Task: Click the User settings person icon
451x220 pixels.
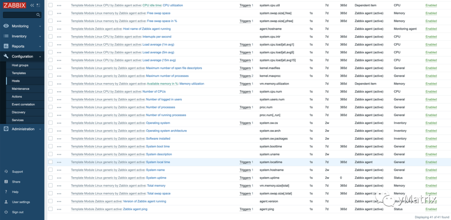Action: pyautogui.click(x=6, y=202)
